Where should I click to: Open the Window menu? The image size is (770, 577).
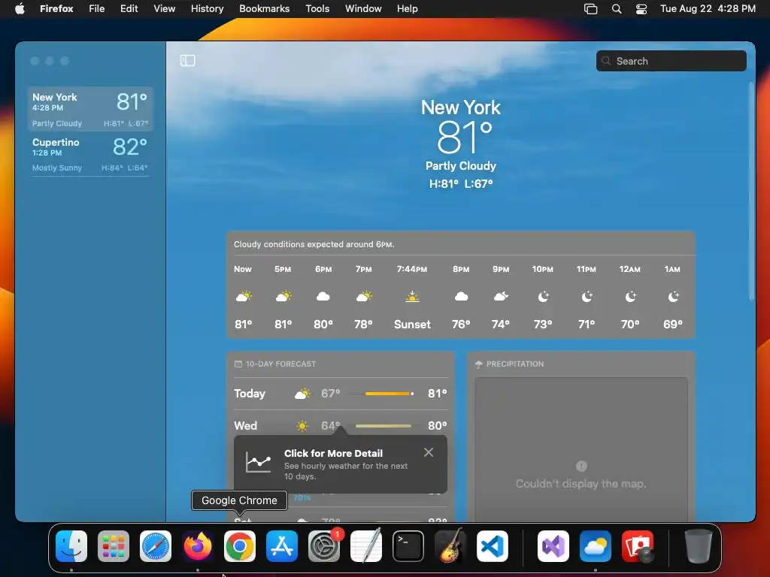pos(363,9)
